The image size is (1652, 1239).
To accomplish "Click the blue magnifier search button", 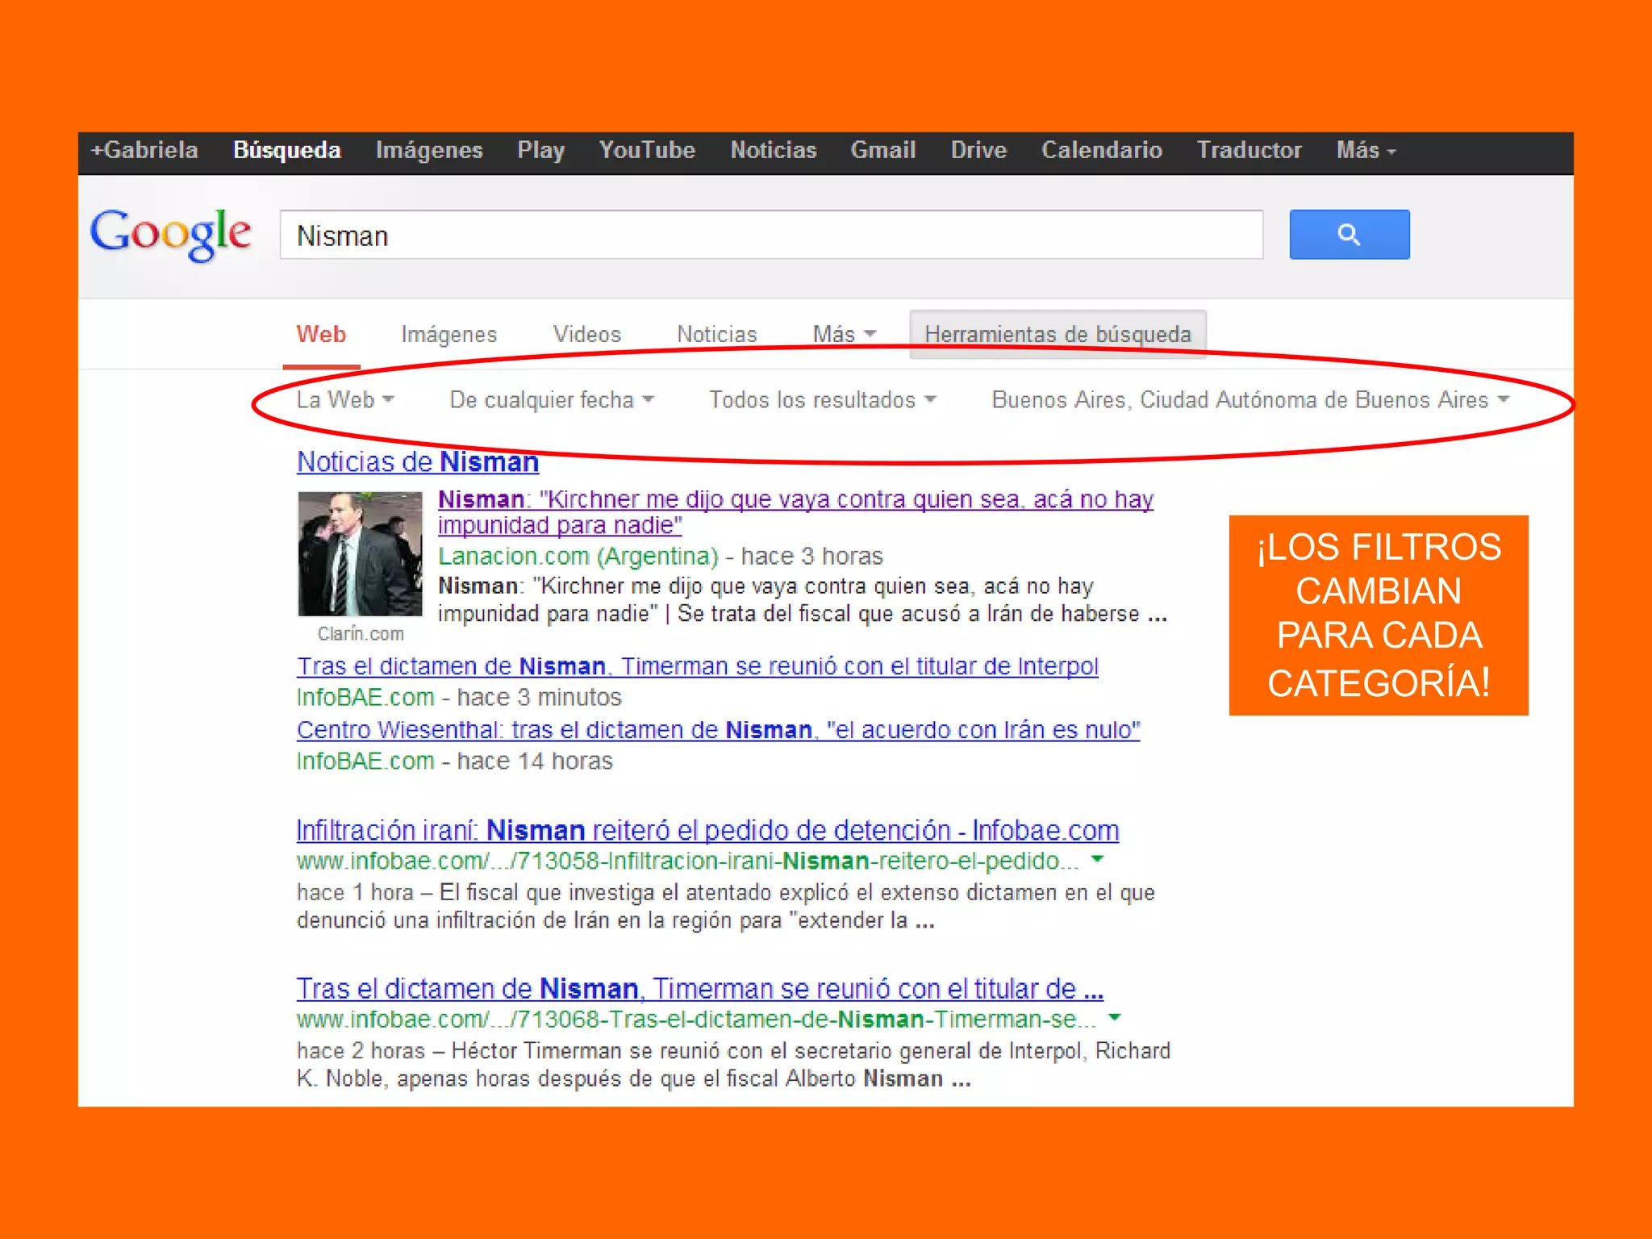I will [x=1349, y=235].
